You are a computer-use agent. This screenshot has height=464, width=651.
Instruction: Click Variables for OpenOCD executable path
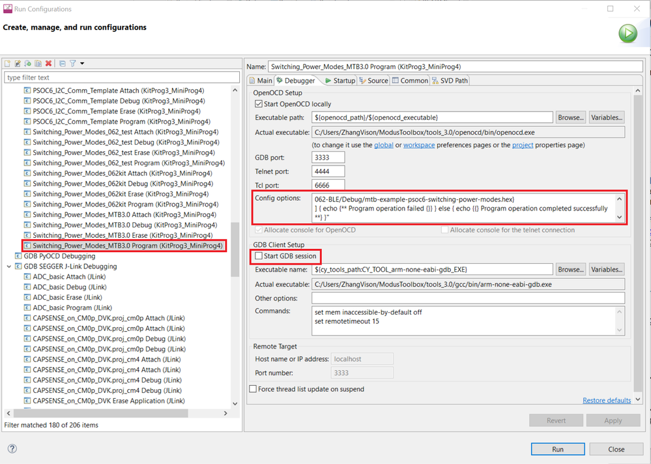(607, 117)
